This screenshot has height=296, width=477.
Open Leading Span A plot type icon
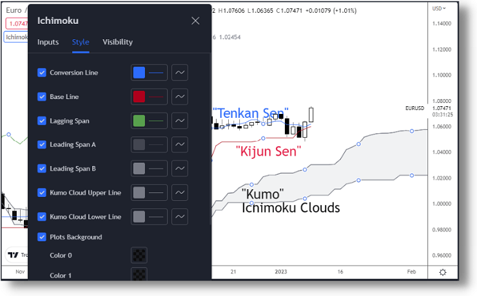[180, 145]
